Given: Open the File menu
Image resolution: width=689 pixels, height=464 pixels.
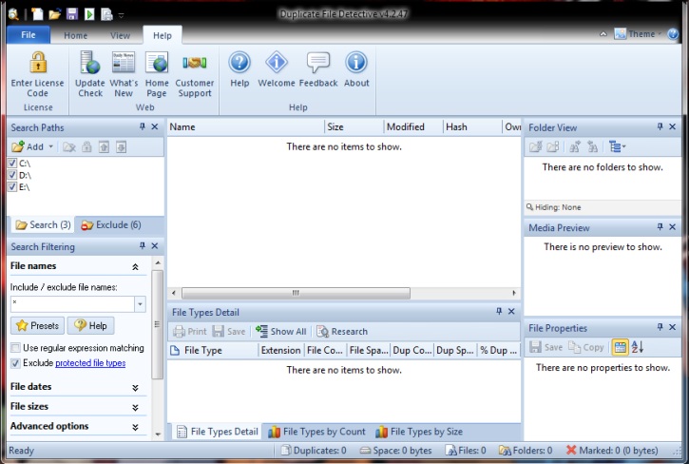Looking at the screenshot, I should 29,35.
